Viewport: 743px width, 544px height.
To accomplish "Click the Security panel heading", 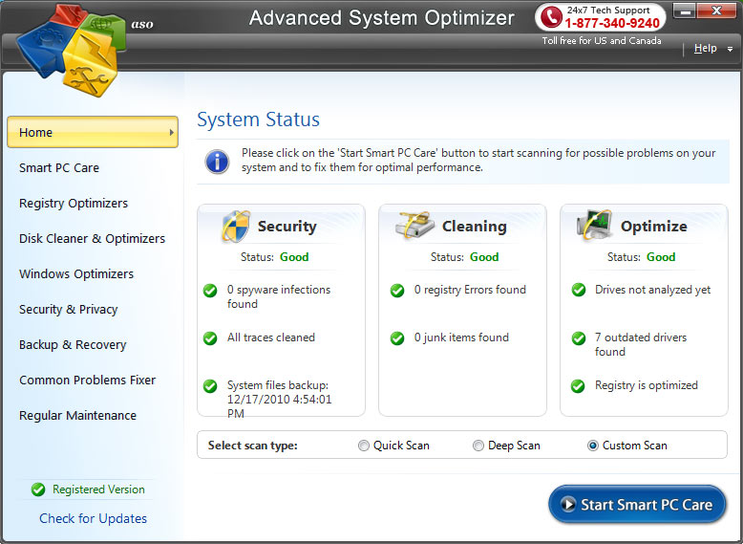I will click(x=287, y=227).
